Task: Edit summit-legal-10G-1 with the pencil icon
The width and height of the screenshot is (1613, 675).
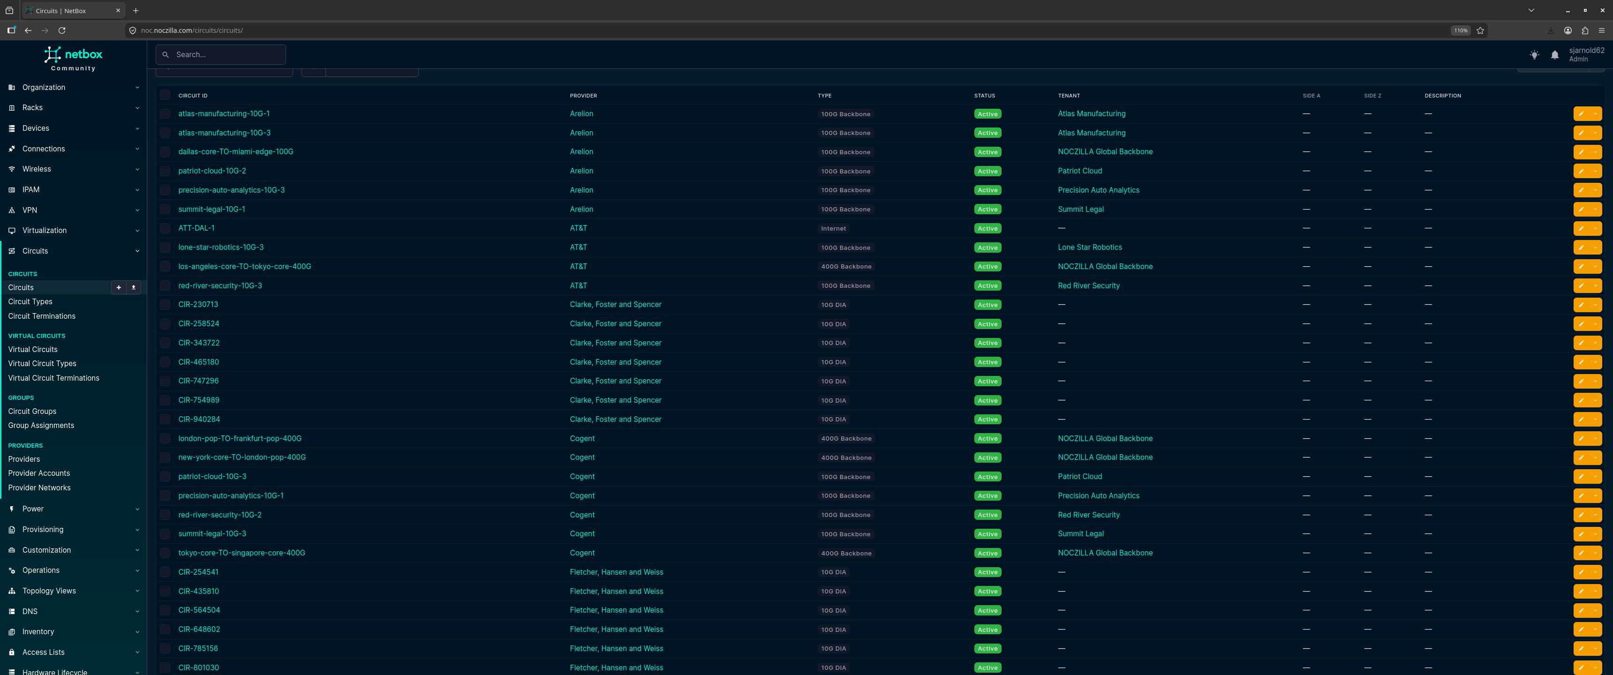Action: pos(1581,209)
